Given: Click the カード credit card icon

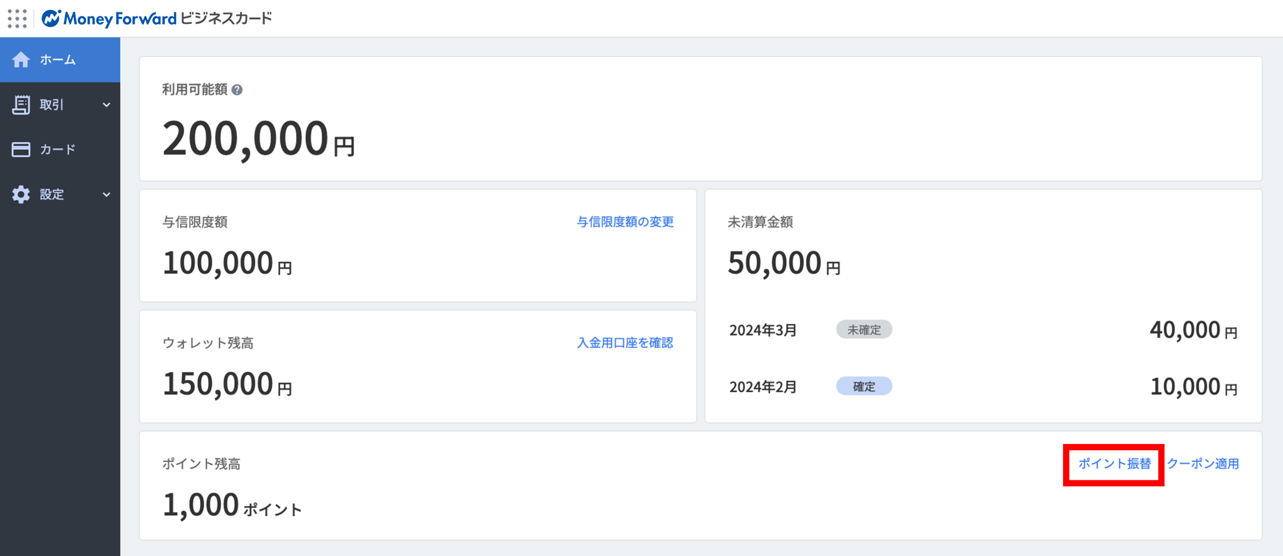Looking at the screenshot, I should 21,149.
